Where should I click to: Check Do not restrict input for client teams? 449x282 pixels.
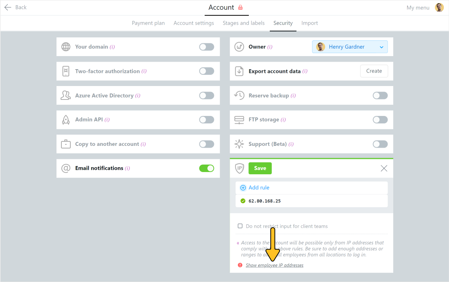click(240, 226)
